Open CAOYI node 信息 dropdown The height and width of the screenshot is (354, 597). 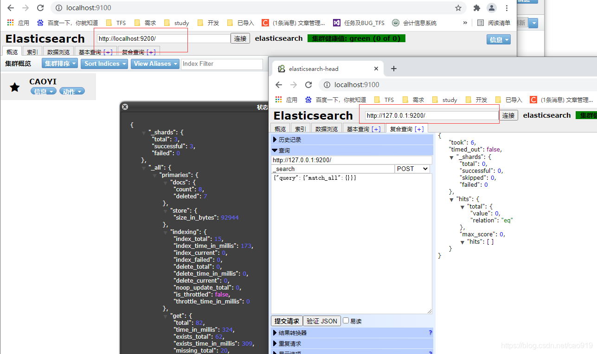coord(44,91)
